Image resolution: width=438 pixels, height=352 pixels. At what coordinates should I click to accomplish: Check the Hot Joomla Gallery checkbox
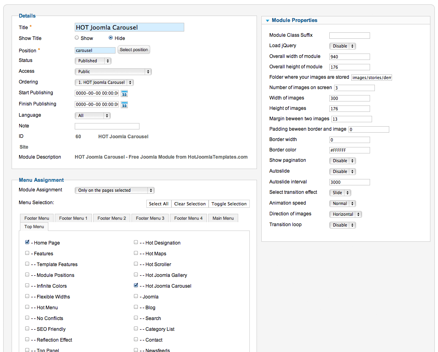[x=136, y=274]
